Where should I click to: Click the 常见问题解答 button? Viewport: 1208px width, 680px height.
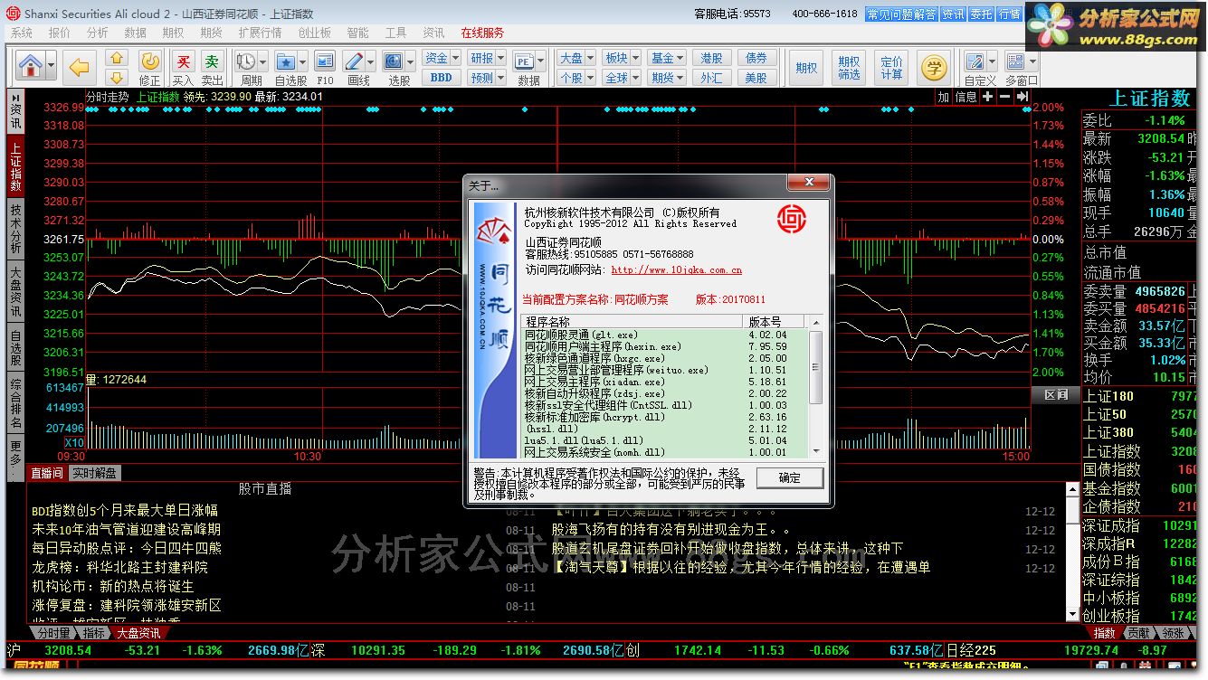click(901, 14)
